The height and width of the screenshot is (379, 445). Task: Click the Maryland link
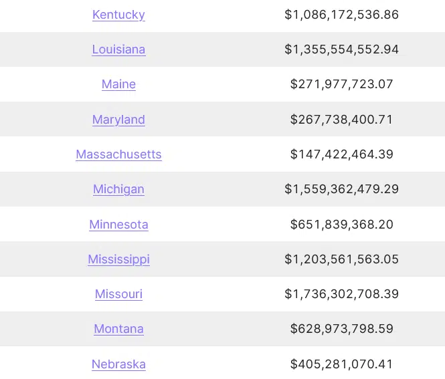coord(118,120)
